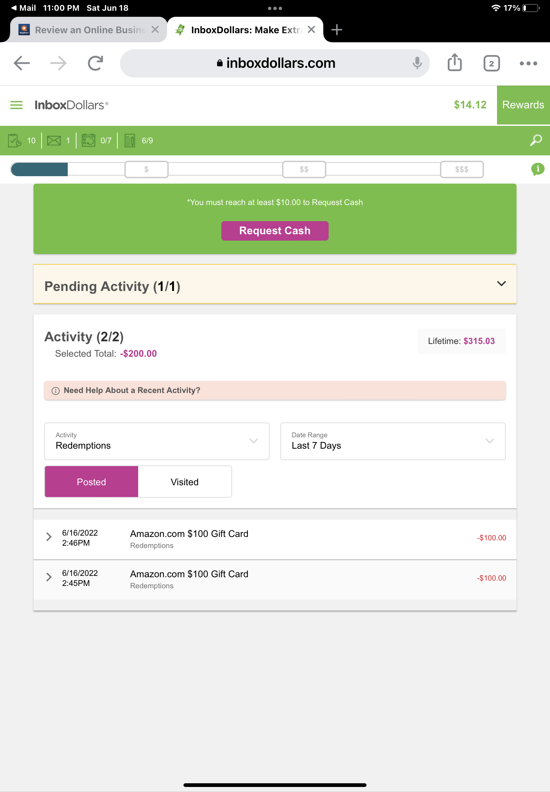This screenshot has width=550, height=792.
Task: Click the surveys checklist icon
Action: [14, 141]
